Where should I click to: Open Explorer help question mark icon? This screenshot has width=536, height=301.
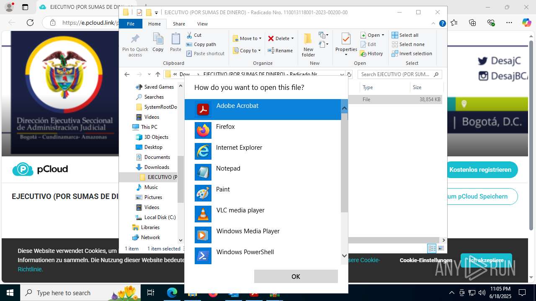(442, 24)
